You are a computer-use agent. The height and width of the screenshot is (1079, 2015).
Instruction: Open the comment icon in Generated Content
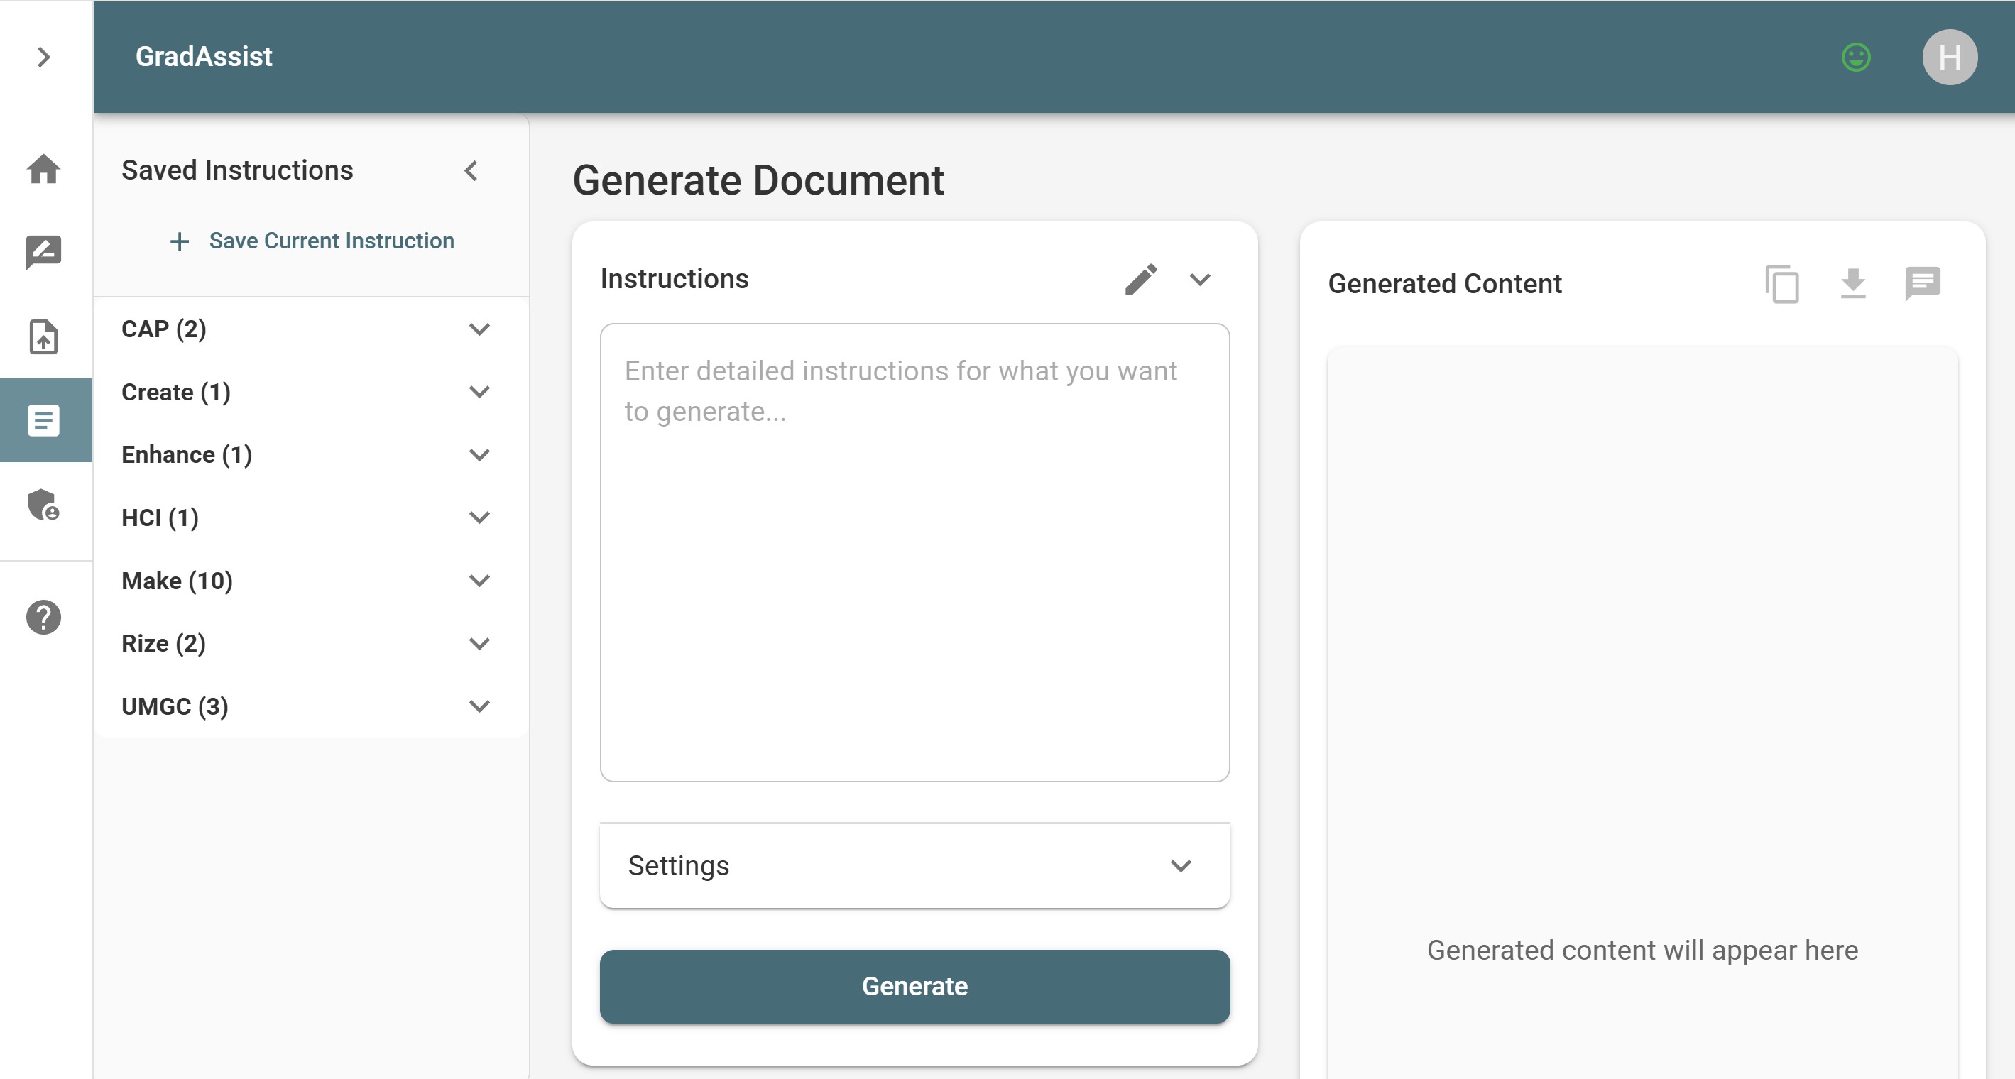click(x=1922, y=284)
